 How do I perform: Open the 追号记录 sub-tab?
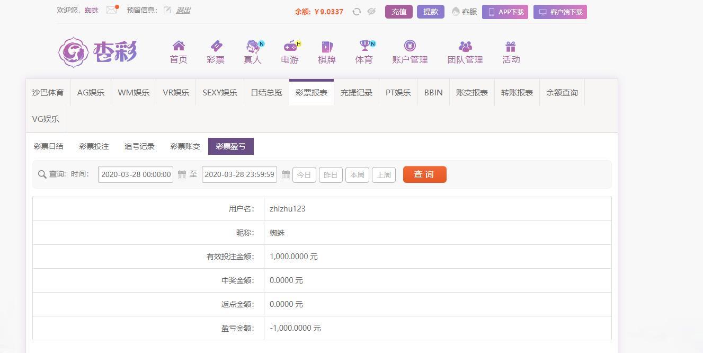(139, 146)
